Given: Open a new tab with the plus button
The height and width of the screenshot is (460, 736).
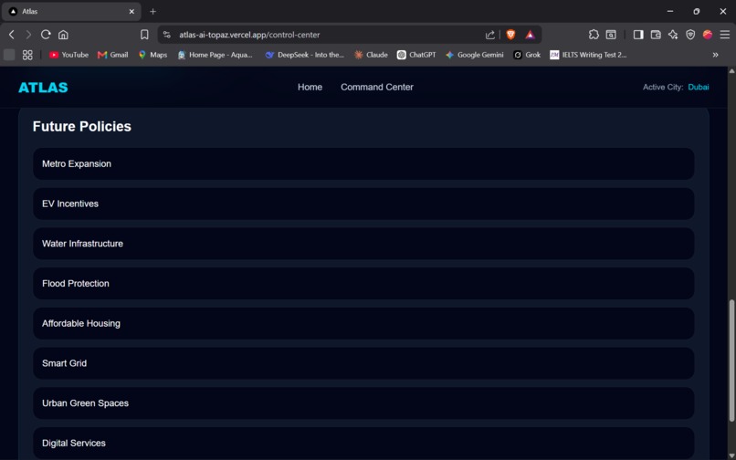Looking at the screenshot, I should (x=153, y=11).
